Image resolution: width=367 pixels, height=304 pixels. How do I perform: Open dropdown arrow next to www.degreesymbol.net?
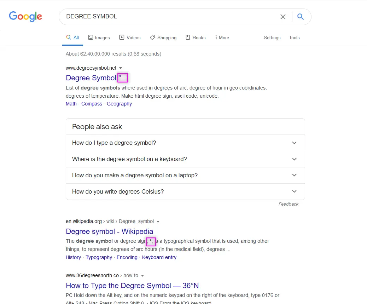[x=121, y=68]
